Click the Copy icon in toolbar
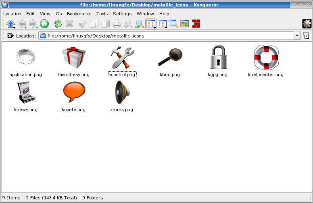The width and height of the screenshot is (313, 203). coord(94,24)
